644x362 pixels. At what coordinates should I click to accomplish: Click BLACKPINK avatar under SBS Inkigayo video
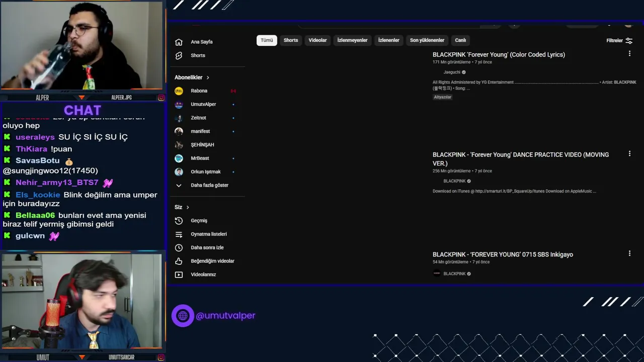click(x=437, y=274)
